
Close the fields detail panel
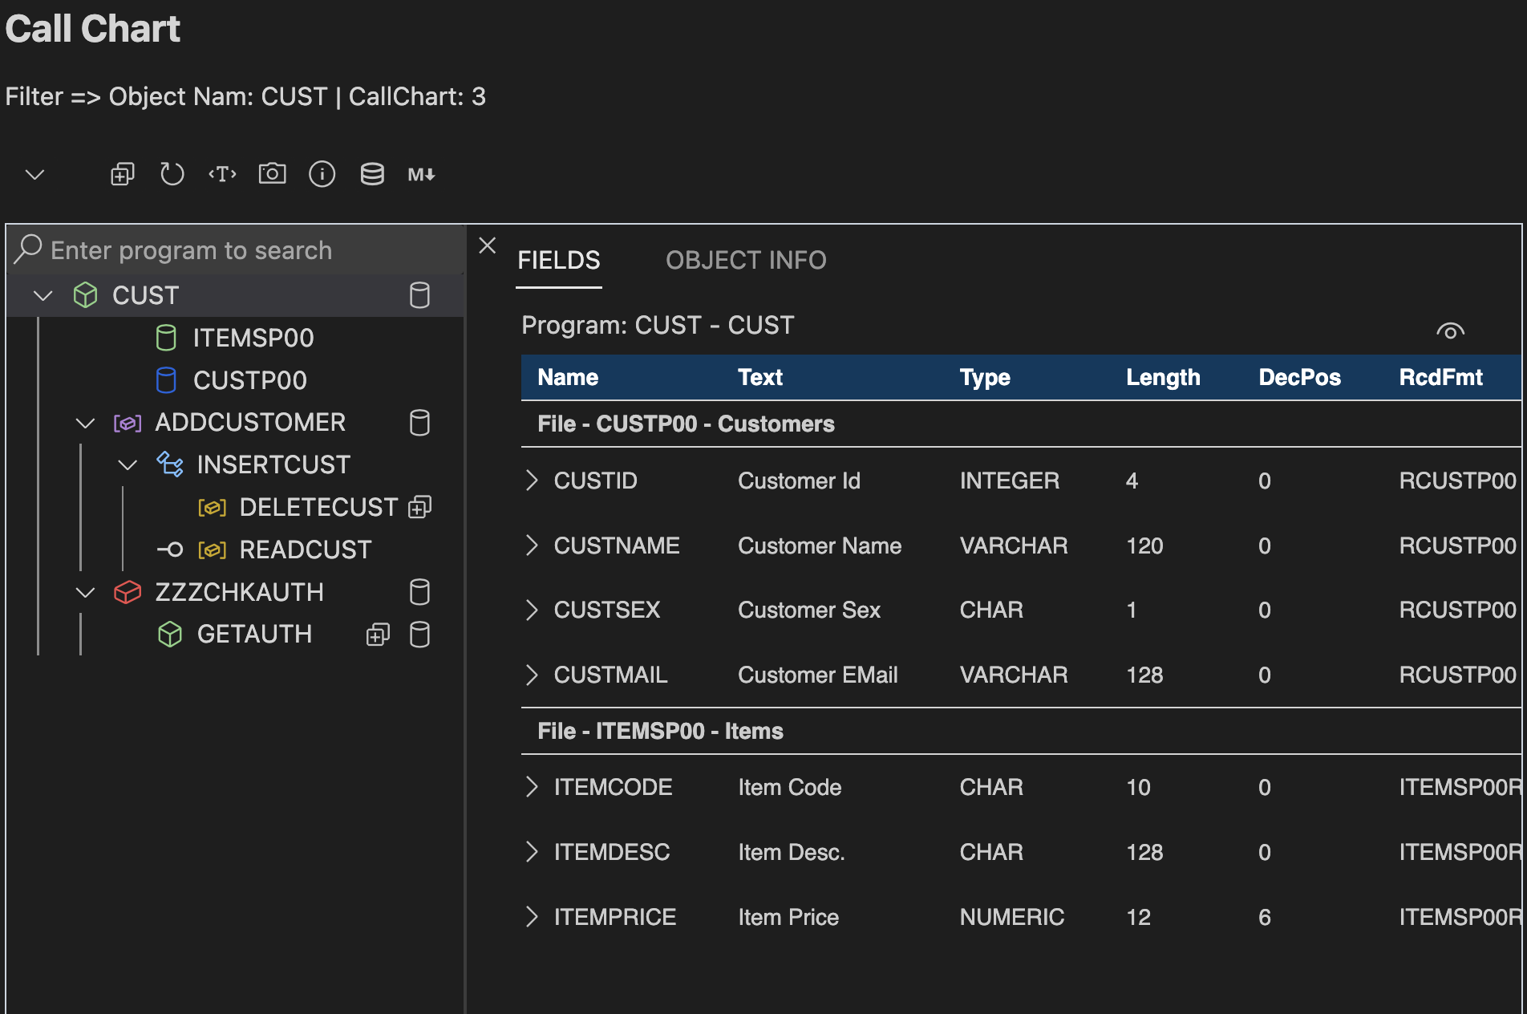[487, 245]
